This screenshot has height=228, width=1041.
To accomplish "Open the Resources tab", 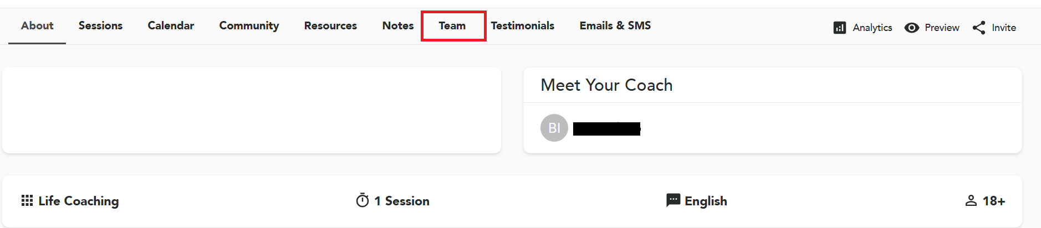I will (x=330, y=25).
